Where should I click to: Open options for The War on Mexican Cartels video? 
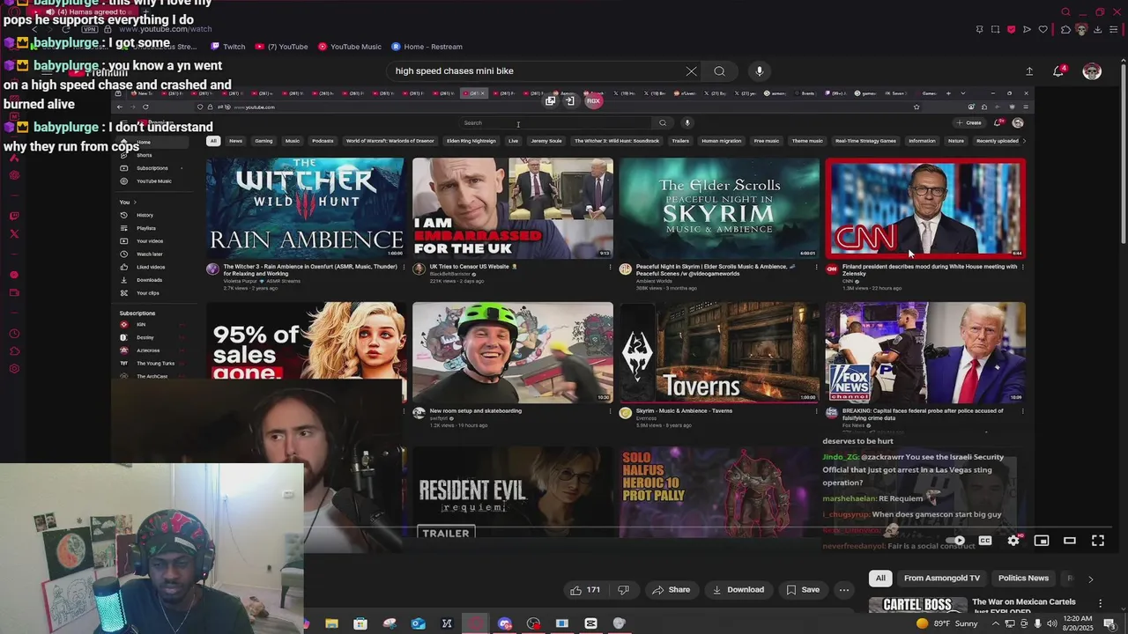(1101, 603)
